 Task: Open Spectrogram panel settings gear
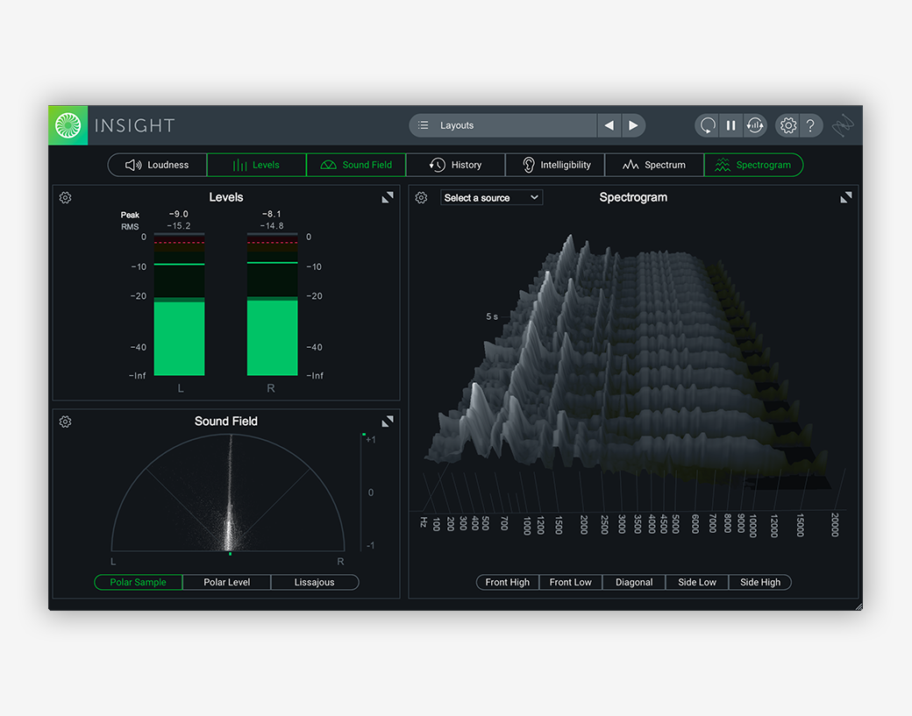point(421,197)
